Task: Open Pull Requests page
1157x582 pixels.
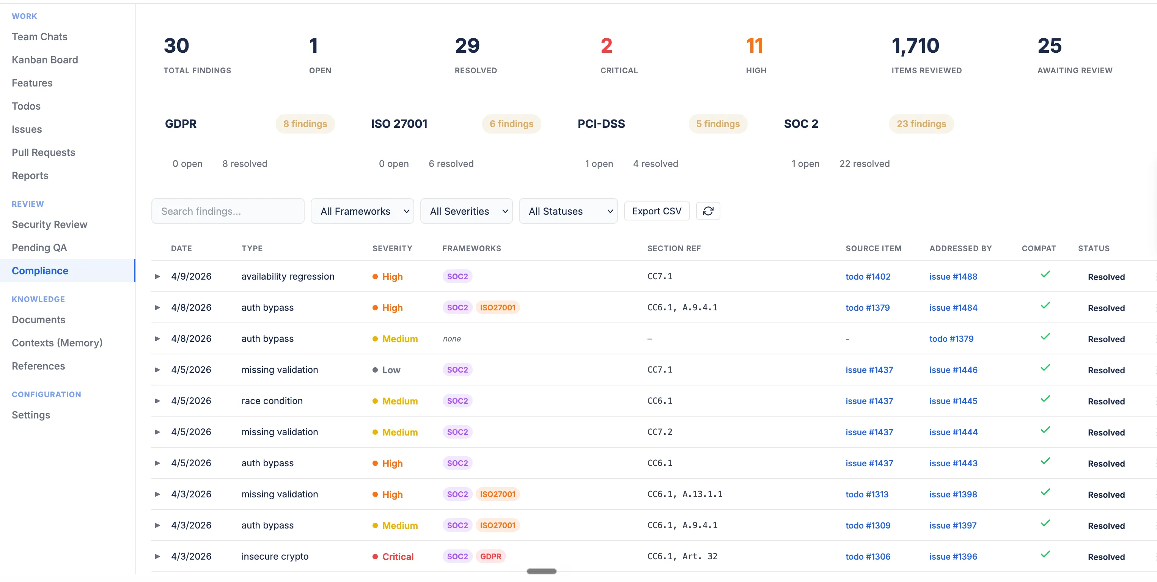Action: (x=43, y=153)
